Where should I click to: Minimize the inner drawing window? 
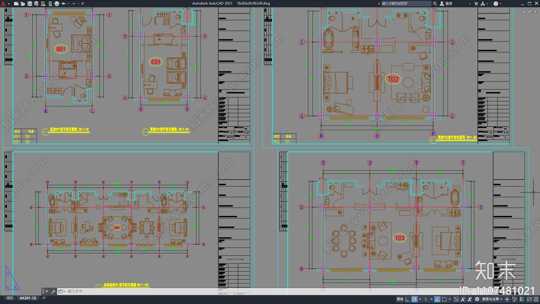(x=524, y=11)
